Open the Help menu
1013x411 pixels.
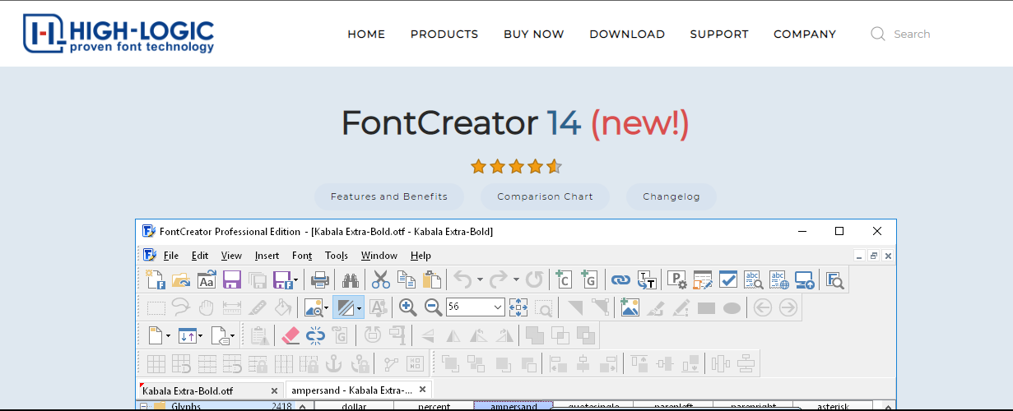click(x=421, y=256)
